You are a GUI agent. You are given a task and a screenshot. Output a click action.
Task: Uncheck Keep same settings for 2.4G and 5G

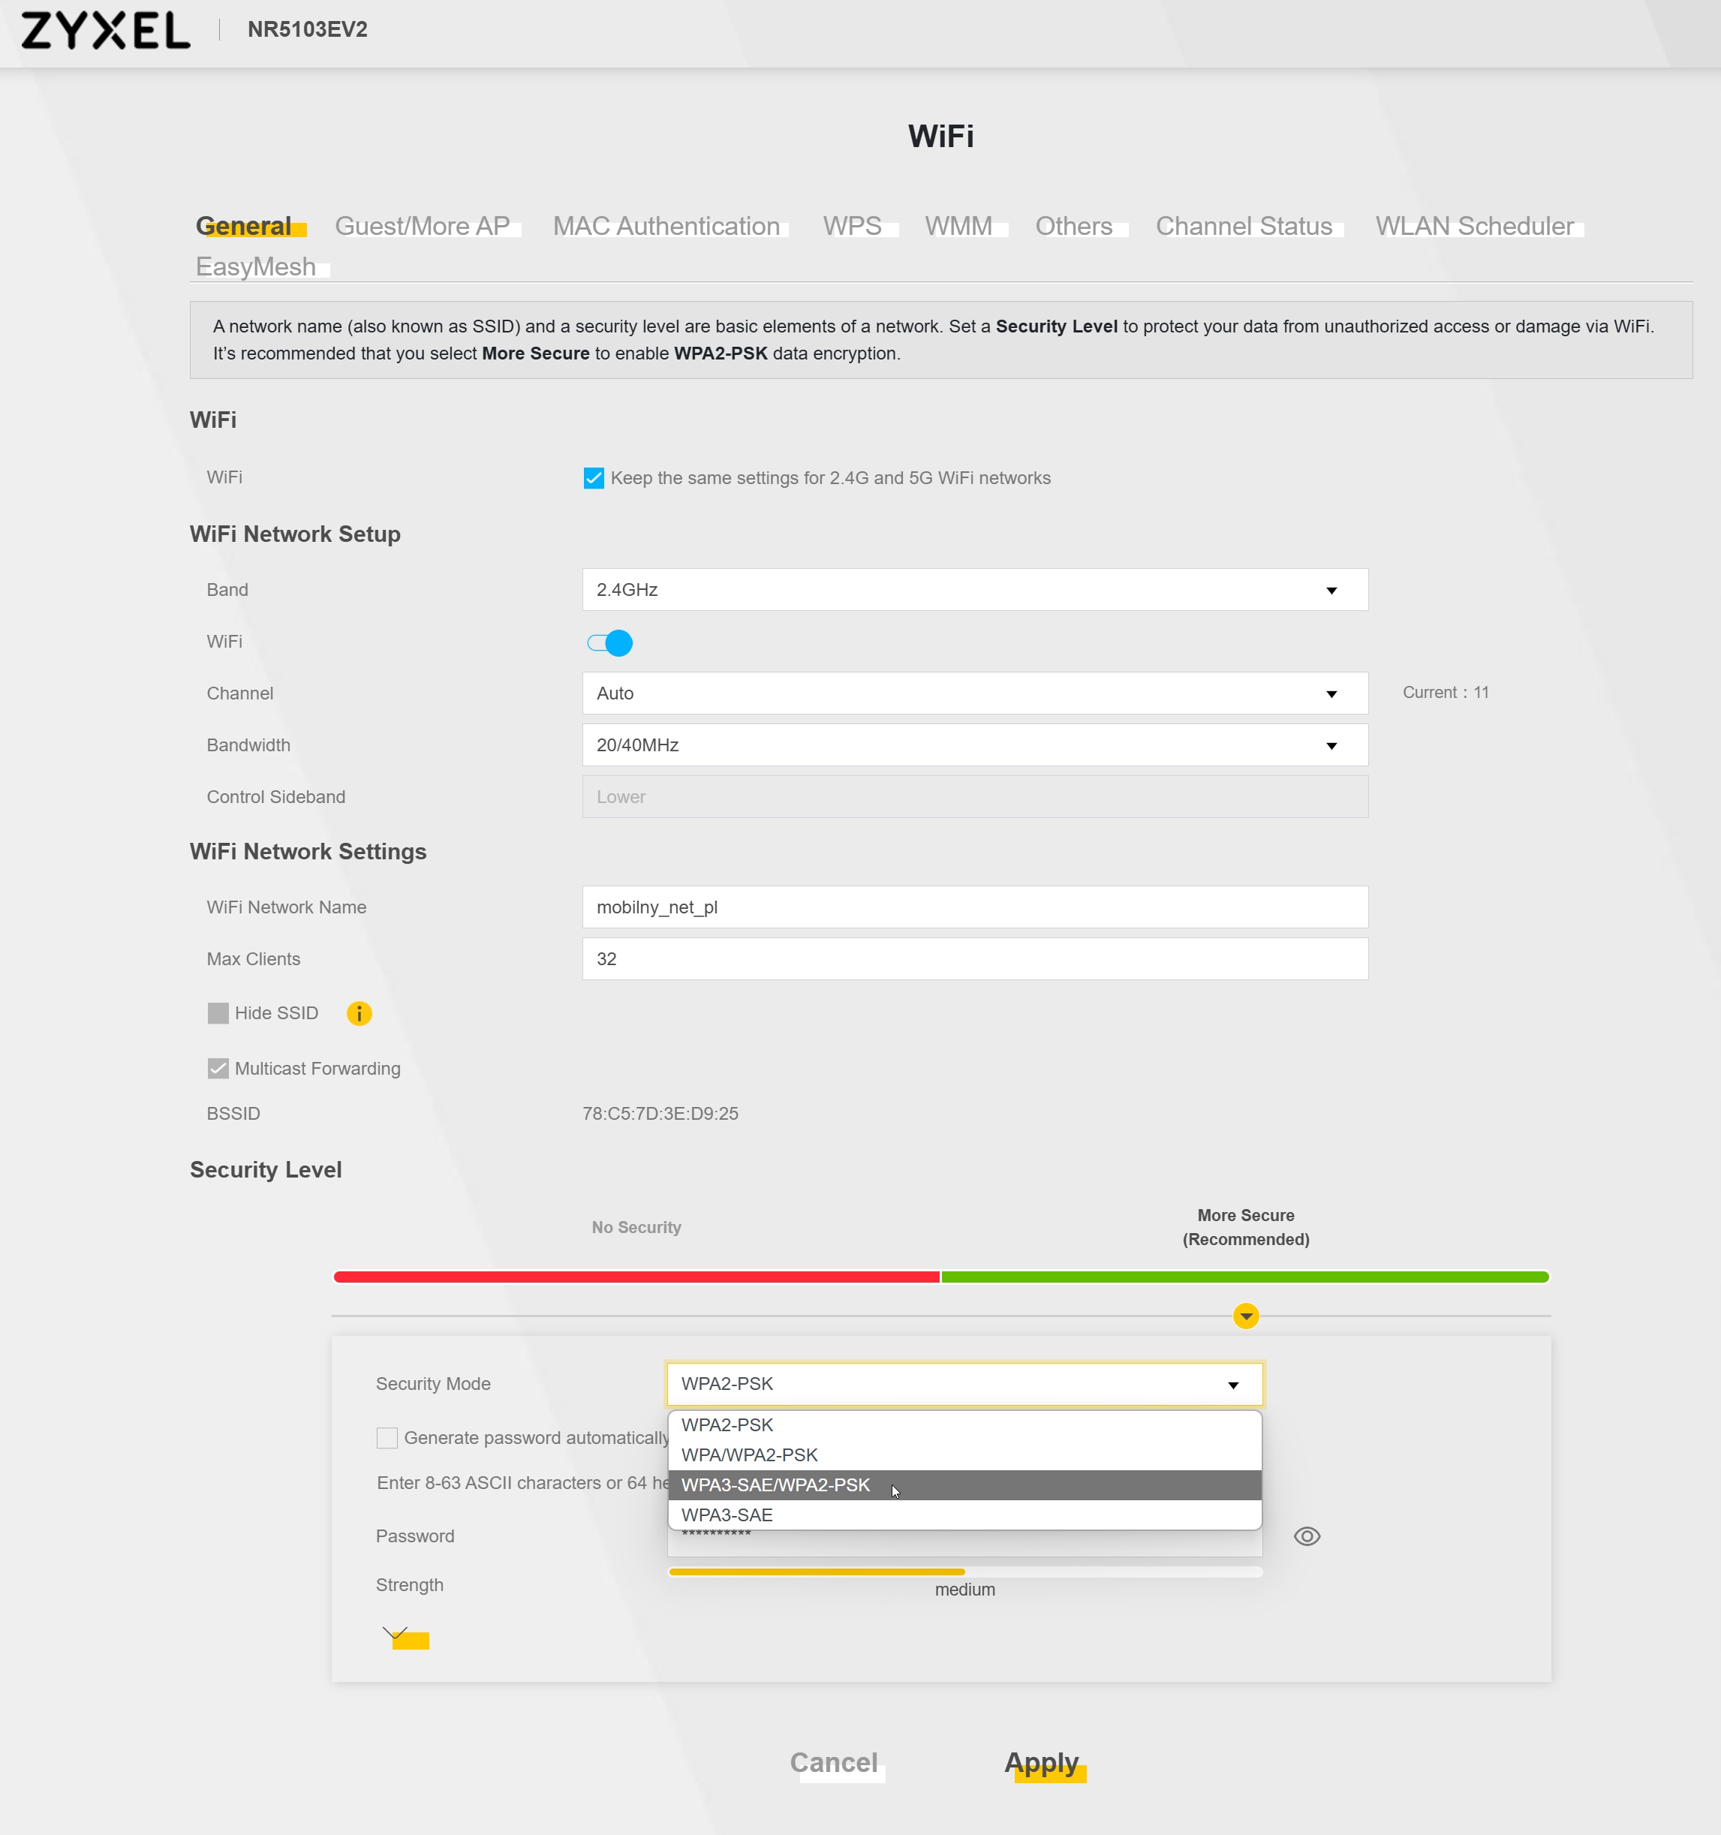594,478
